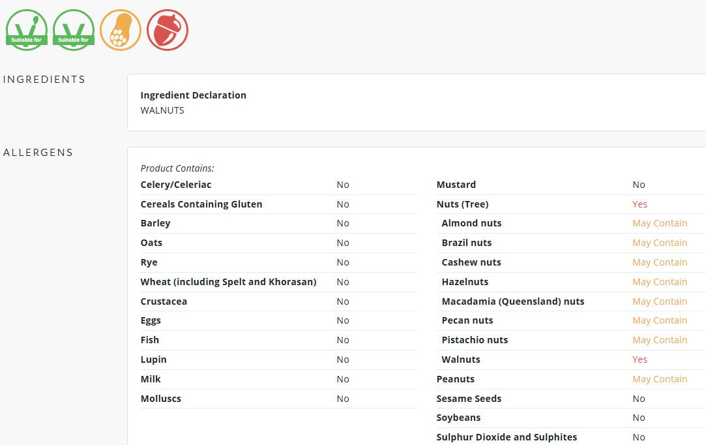Click the Pistachio nuts row label

[475, 340]
